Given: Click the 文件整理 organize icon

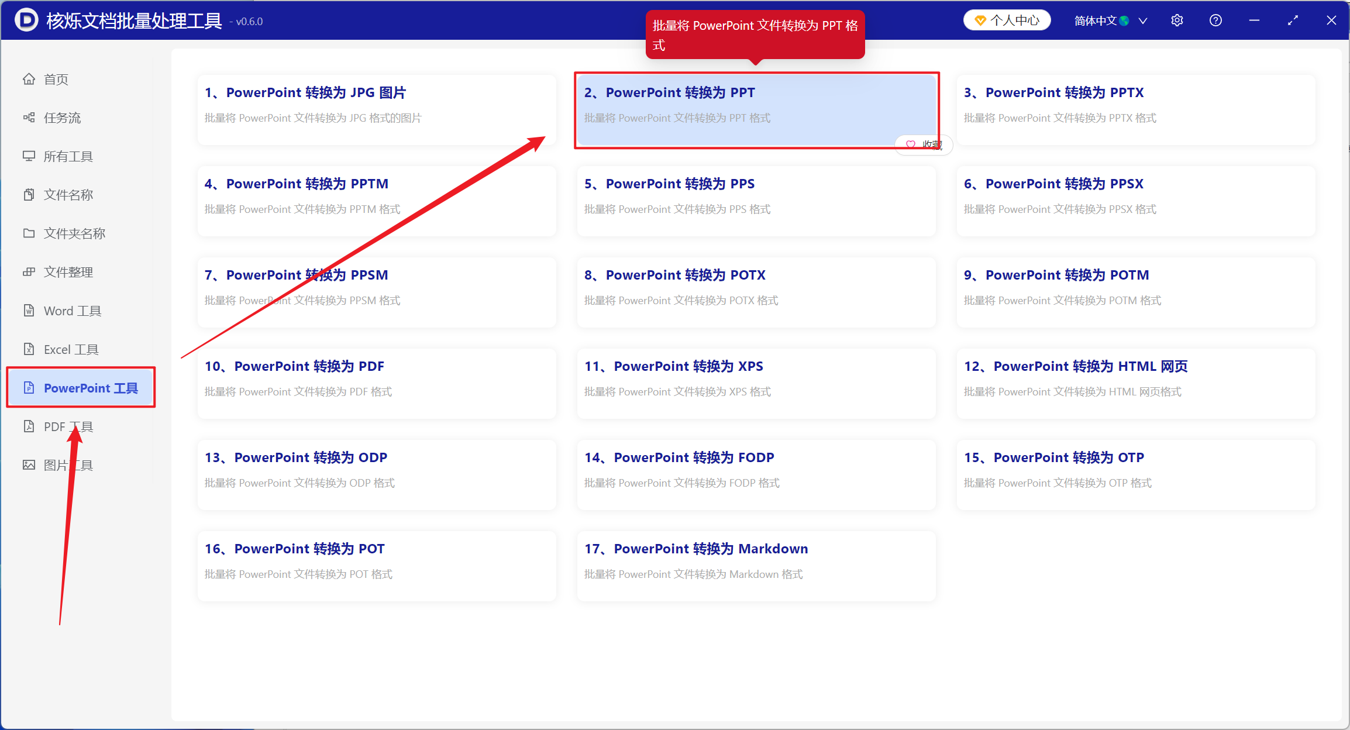Looking at the screenshot, I should click(x=29, y=272).
